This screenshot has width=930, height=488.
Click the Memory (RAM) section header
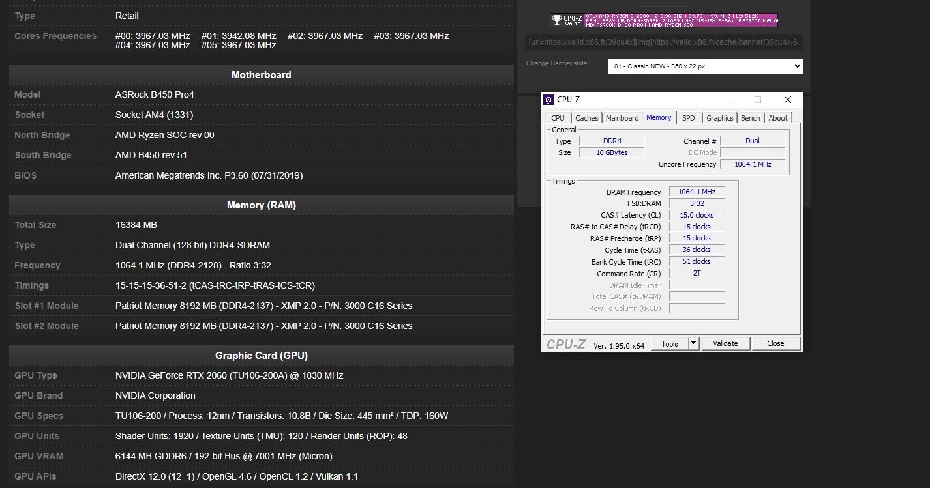coord(262,205)
